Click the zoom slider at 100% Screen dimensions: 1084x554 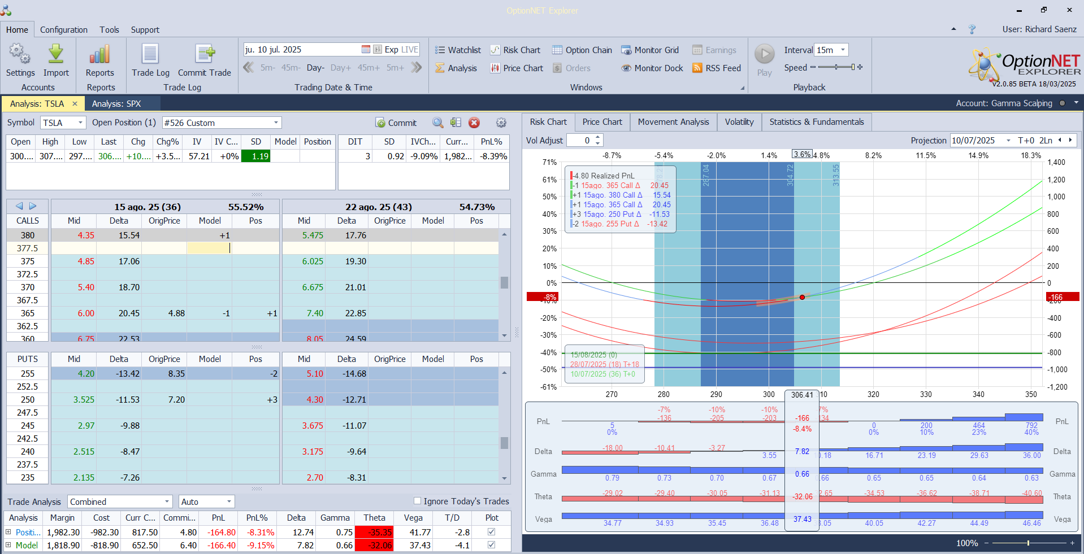point(1028,543)
